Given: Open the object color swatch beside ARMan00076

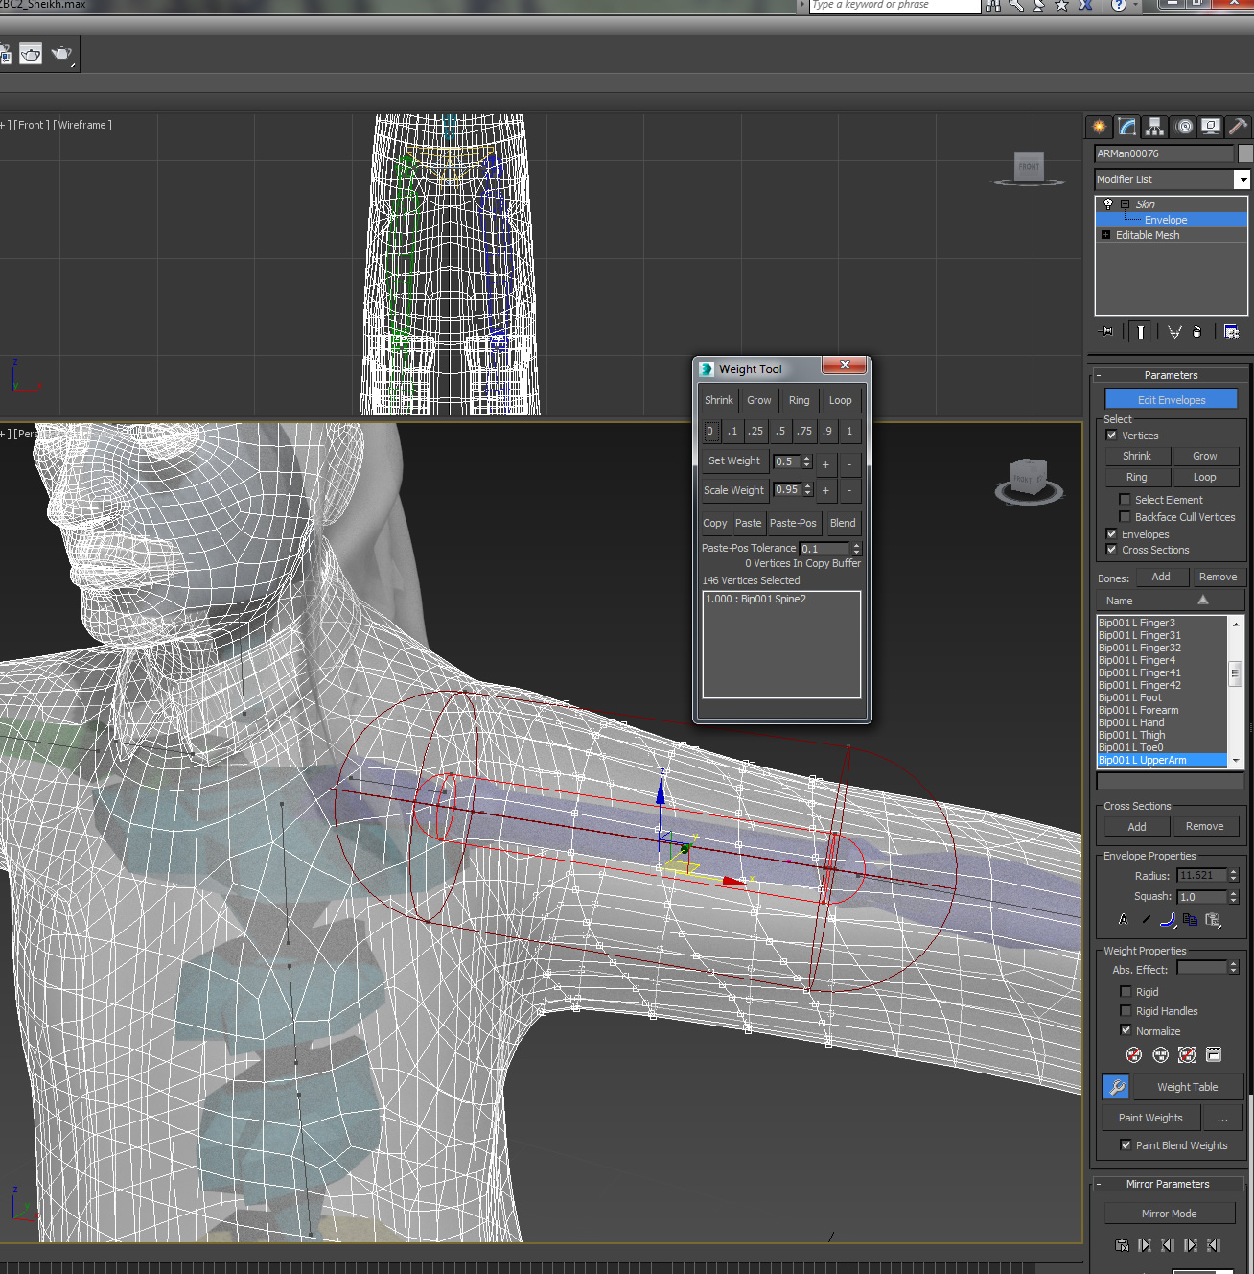Looking at the screenshot, I should 1242,153.
